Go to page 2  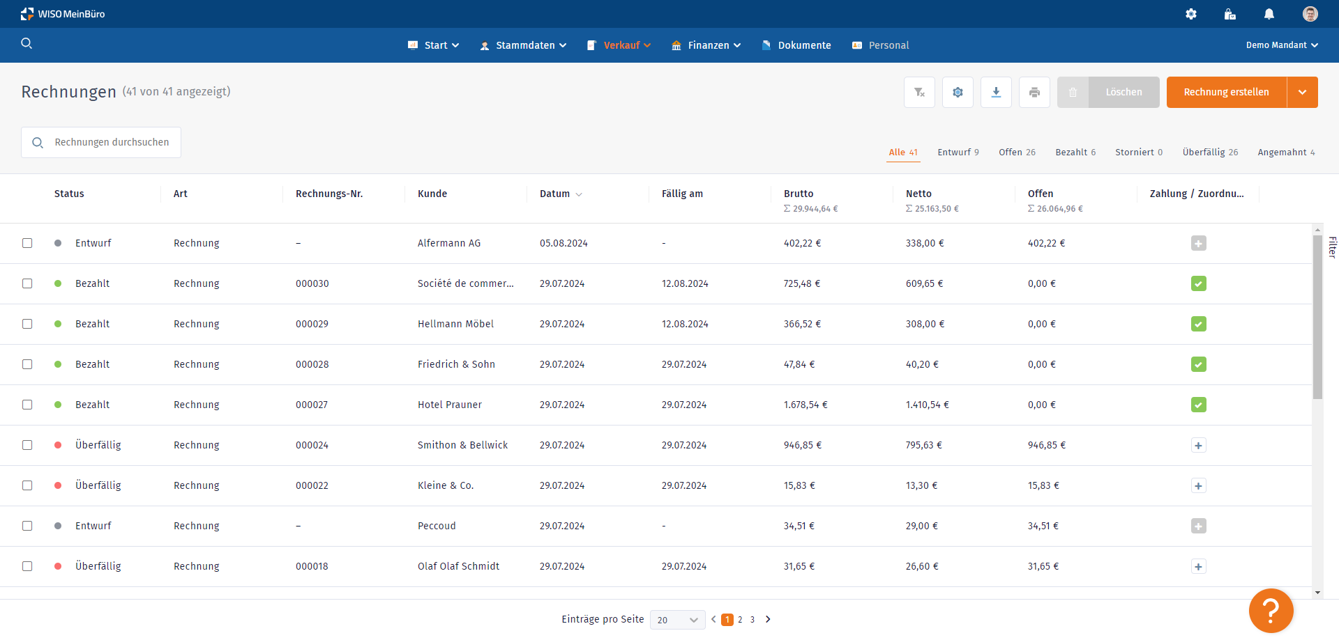tap(740, 620)
